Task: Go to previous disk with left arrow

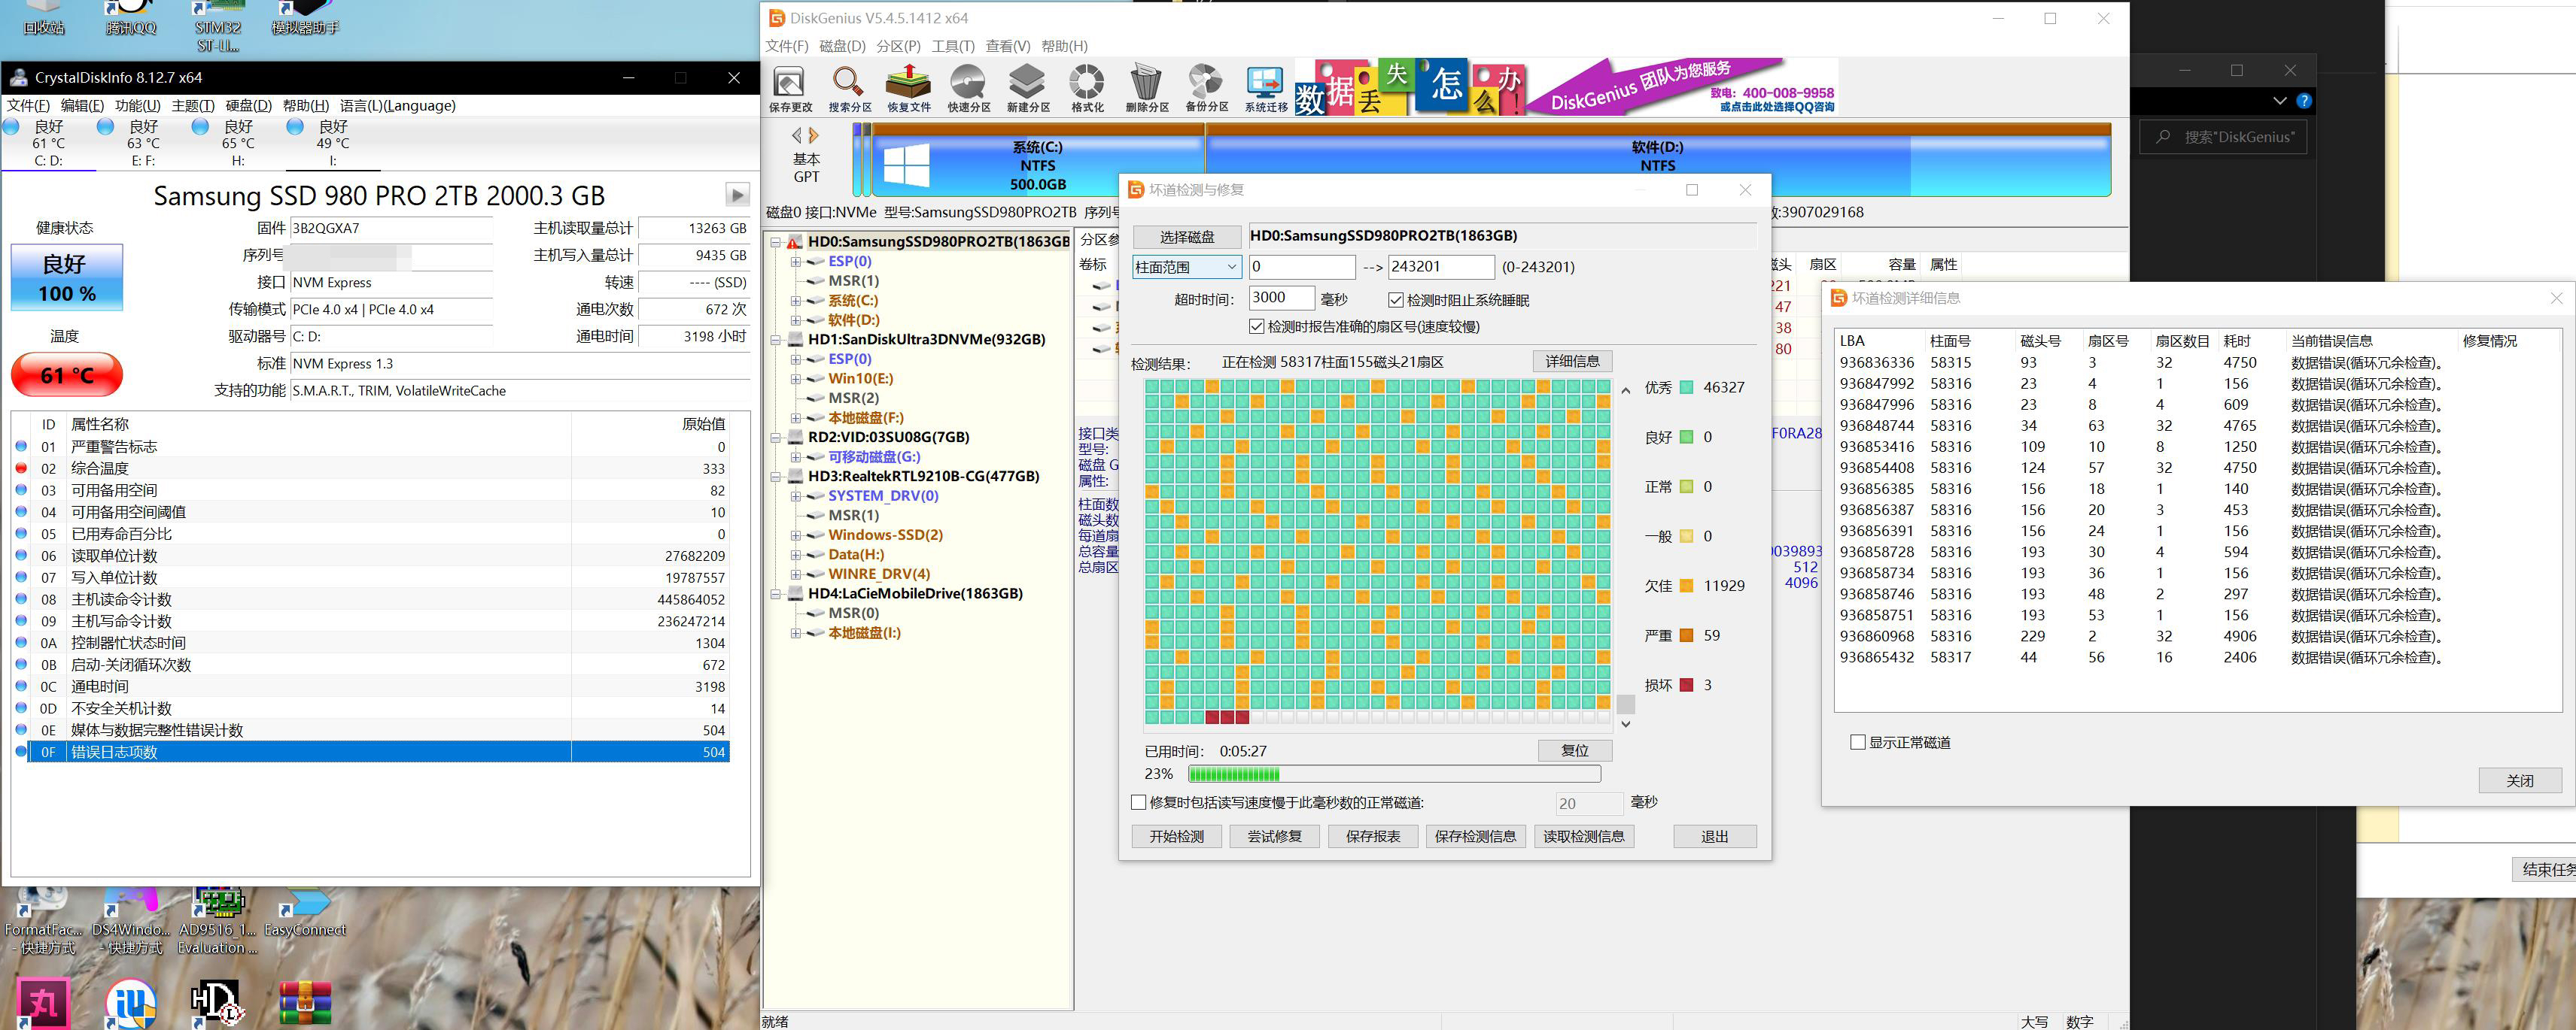Action: point(797,135)
